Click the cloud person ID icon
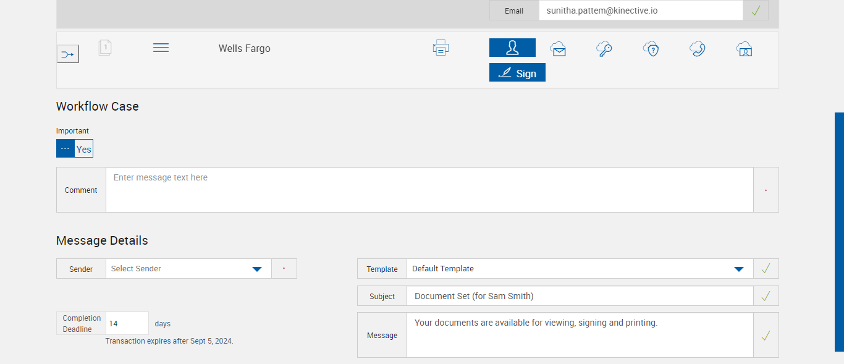The image size is (844, 364). point(744,49)
